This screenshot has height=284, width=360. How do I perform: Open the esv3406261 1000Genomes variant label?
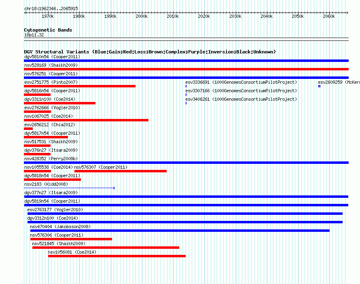[x=241, y=99]
